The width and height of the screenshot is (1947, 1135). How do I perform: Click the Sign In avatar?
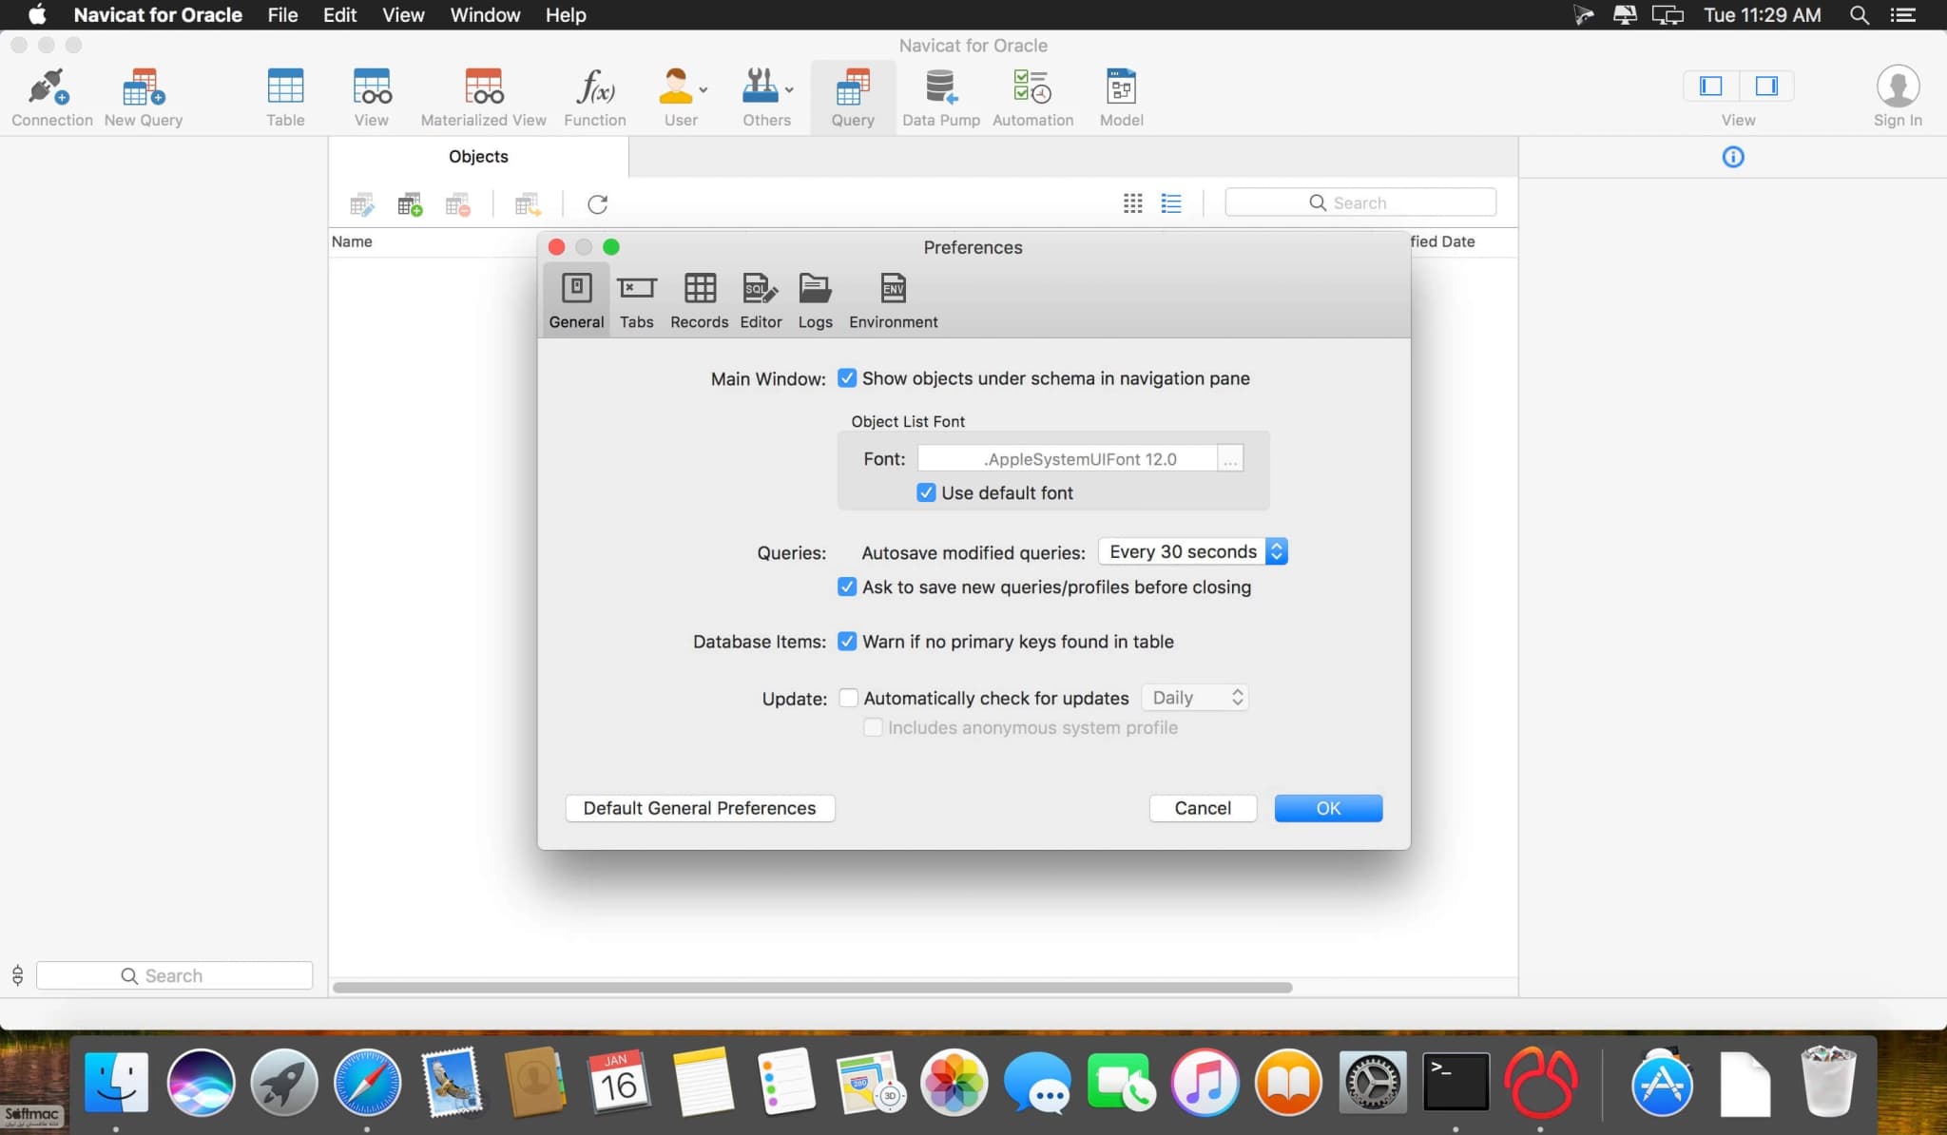click(x=1898, y=87)
